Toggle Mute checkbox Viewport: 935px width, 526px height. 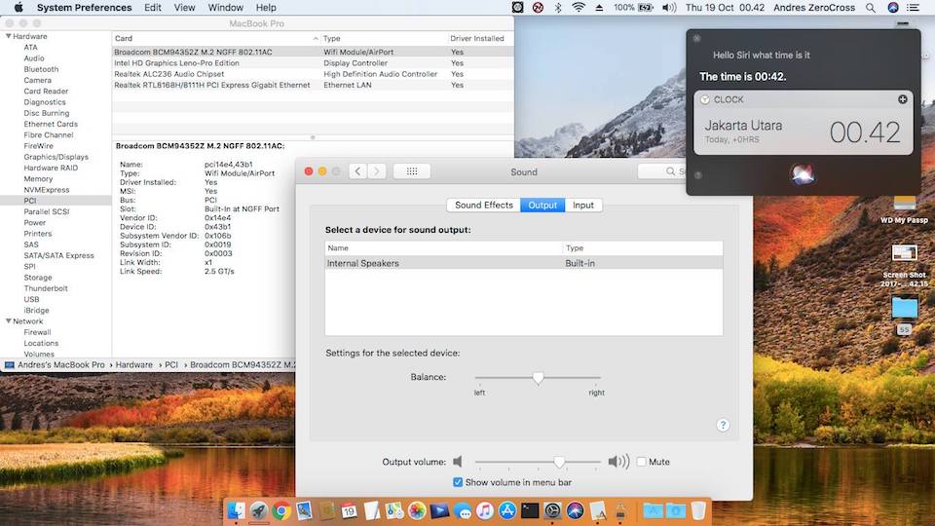click(x=642, y=462)
